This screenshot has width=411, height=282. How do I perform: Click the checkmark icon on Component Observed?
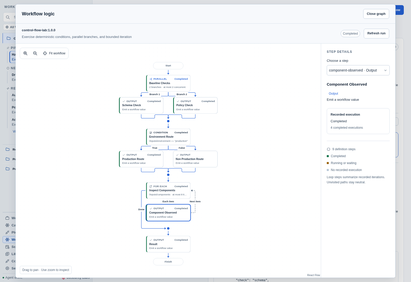coord(151,208)
